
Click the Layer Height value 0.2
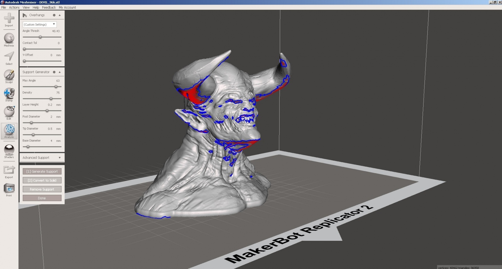pyautogui.click(x=50, y=105)
